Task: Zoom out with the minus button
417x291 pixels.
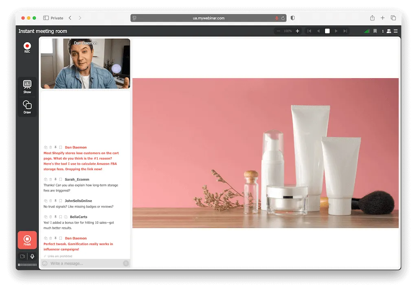Action: [278, 31]
